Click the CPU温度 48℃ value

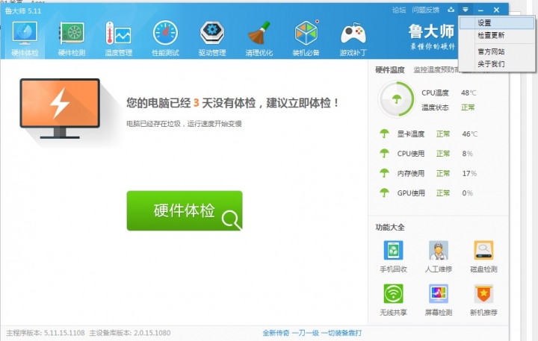(x=469, y=93)
